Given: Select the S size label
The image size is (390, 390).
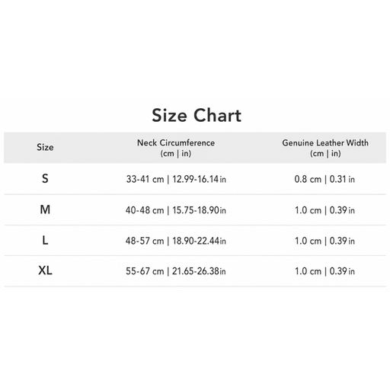Looking at the screenshot, I should click(45, 179).
